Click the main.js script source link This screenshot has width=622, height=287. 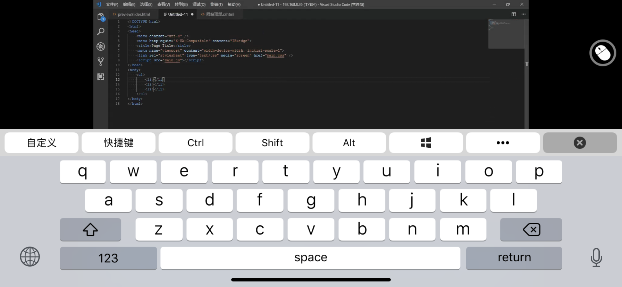pos(172,60)
